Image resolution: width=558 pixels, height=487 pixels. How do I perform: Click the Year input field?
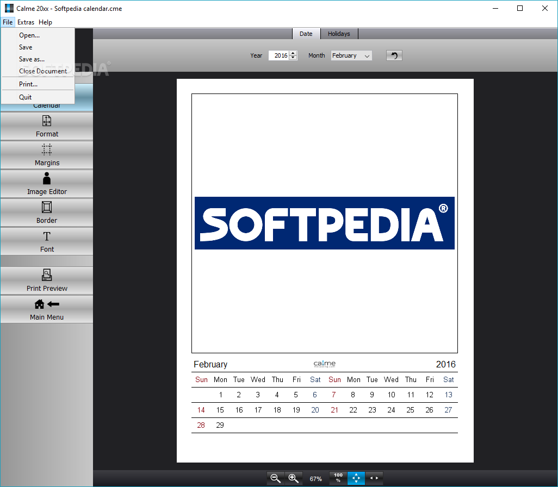pos(279,55)
